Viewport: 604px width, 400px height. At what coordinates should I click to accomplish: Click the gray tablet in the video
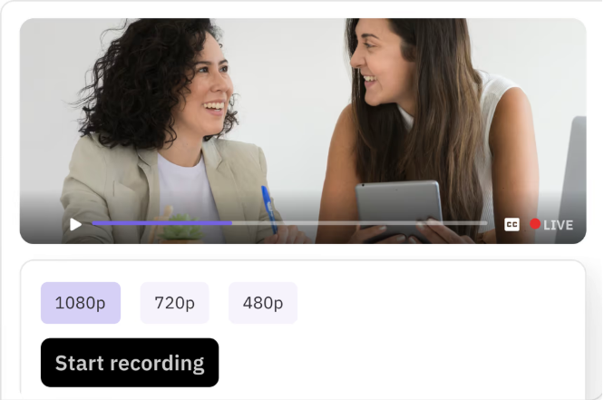click(399, 206)
